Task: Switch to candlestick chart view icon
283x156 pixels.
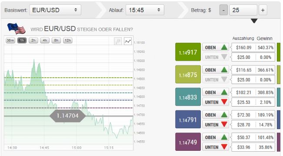Action: pos(118,41)
